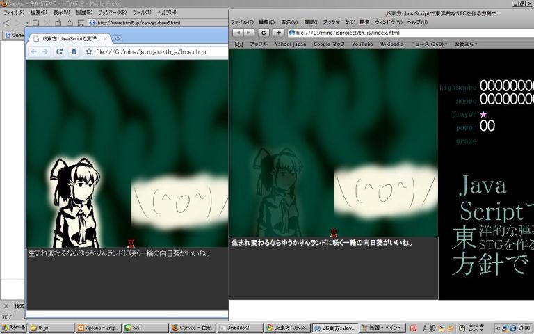Screen dimensions: 534x334
Task: Open Safari's 編集(E) menu
Action: tap(267, 22)
